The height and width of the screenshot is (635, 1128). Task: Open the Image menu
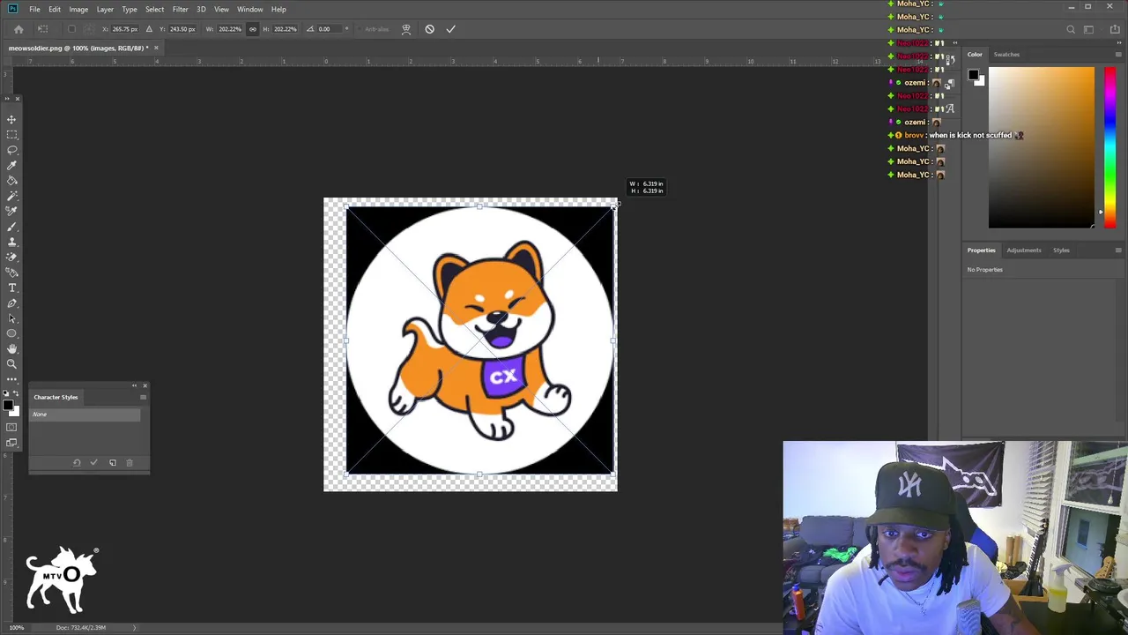click(x=78, y=9)
